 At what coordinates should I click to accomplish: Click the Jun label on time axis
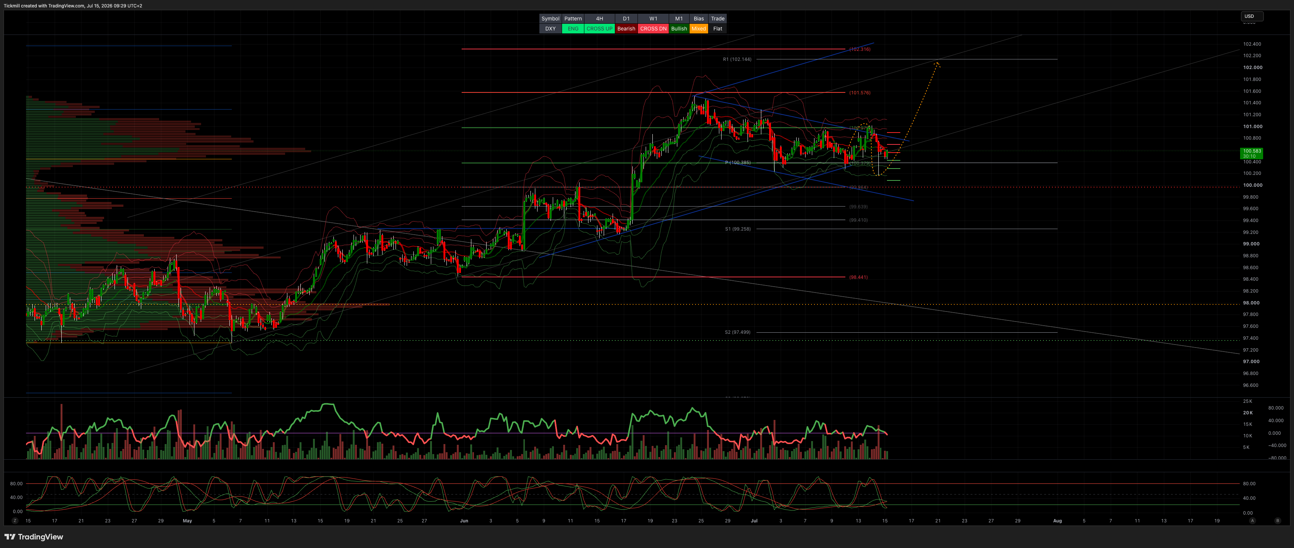coord(464,521)
